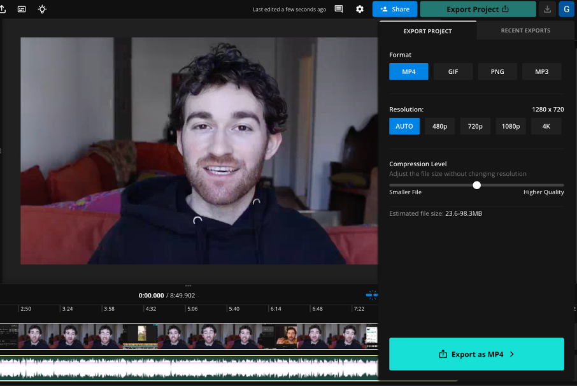The height and width of the screenshot is (386, 577).
Task: Open the settings gear icon
Action: pos(360,10)
